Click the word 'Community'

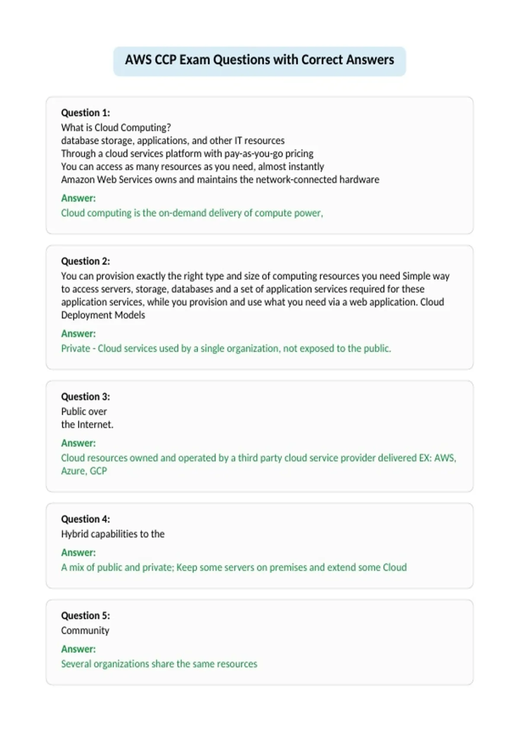pyautogui.click(x=85, y=630)
